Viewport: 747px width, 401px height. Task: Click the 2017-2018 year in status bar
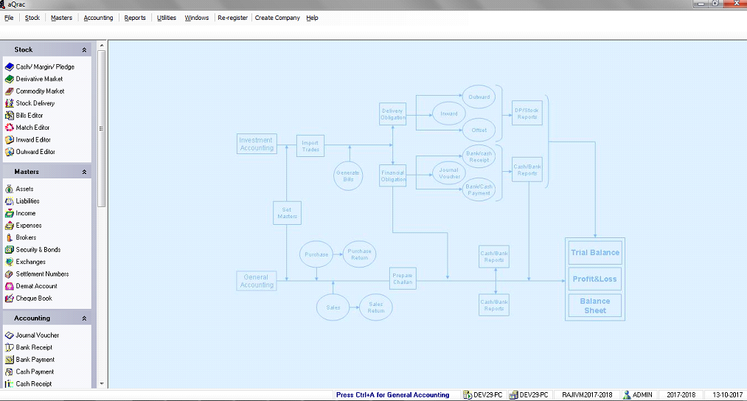pyautogui.click(x=681, y=395)
